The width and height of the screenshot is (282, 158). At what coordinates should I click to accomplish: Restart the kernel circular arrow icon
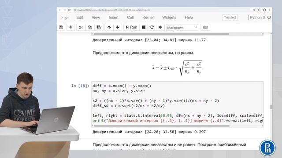point(152,27)
